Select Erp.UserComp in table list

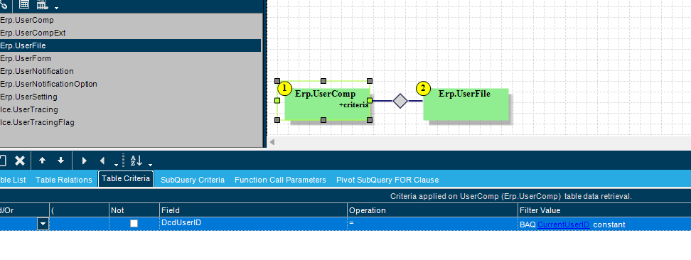pos(130,20)
